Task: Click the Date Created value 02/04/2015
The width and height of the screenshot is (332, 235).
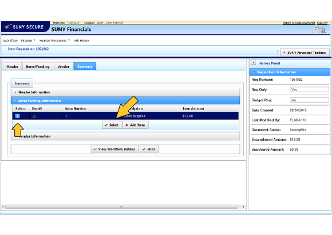Action: click(298, 110)
